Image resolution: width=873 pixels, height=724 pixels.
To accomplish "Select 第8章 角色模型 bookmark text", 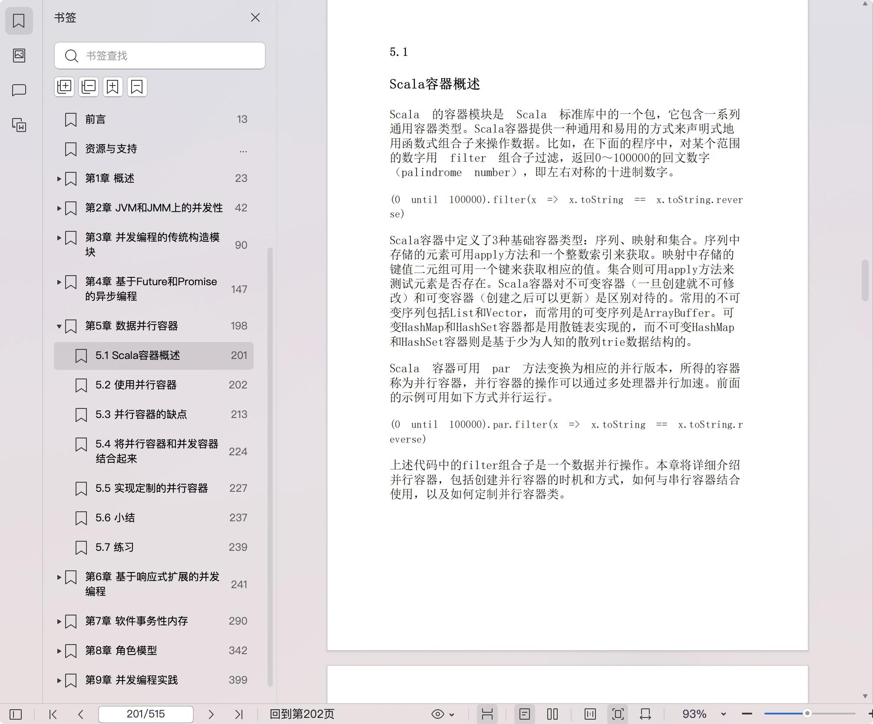I will [x=121, y=651].
